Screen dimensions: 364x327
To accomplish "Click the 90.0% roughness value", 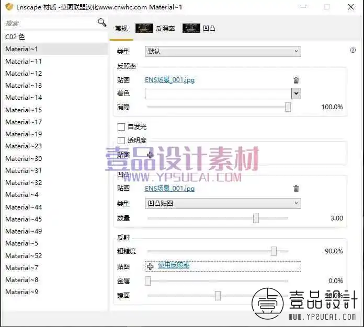I will pos(334,251).
